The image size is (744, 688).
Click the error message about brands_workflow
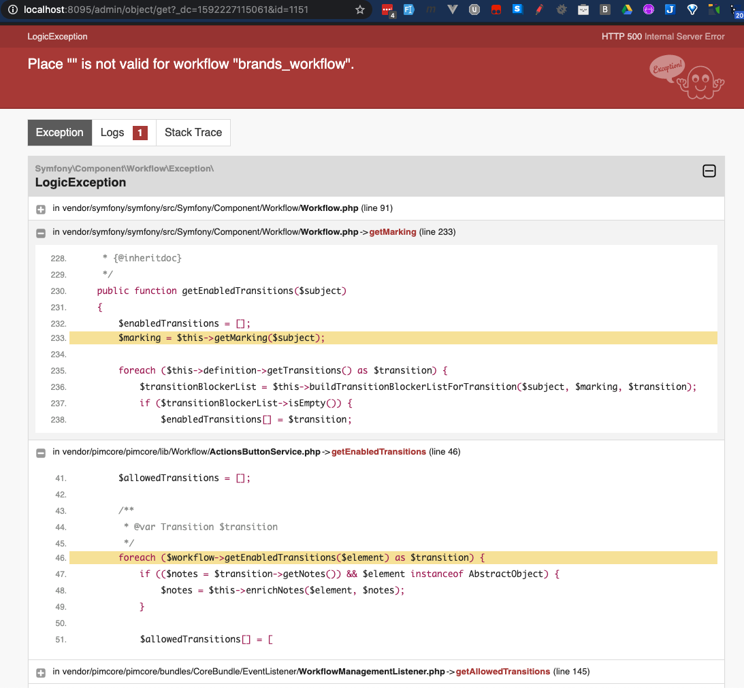coord(191,64)
